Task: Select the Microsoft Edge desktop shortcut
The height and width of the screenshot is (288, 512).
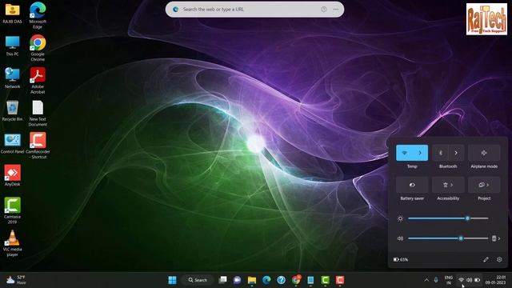Action: coord(38,15)
